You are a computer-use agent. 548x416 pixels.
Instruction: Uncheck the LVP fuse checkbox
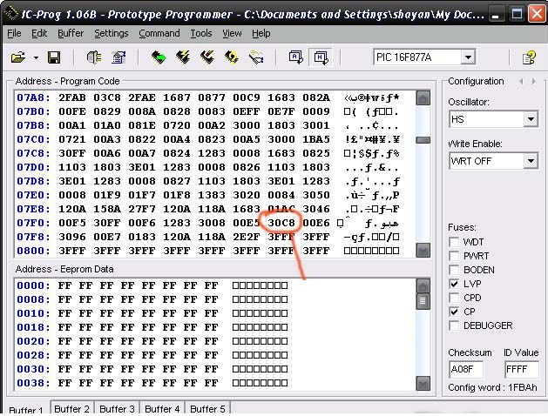455,284
